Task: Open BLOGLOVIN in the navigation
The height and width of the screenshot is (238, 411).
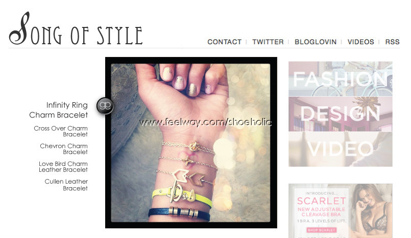Action: click(x=316, y=42)
